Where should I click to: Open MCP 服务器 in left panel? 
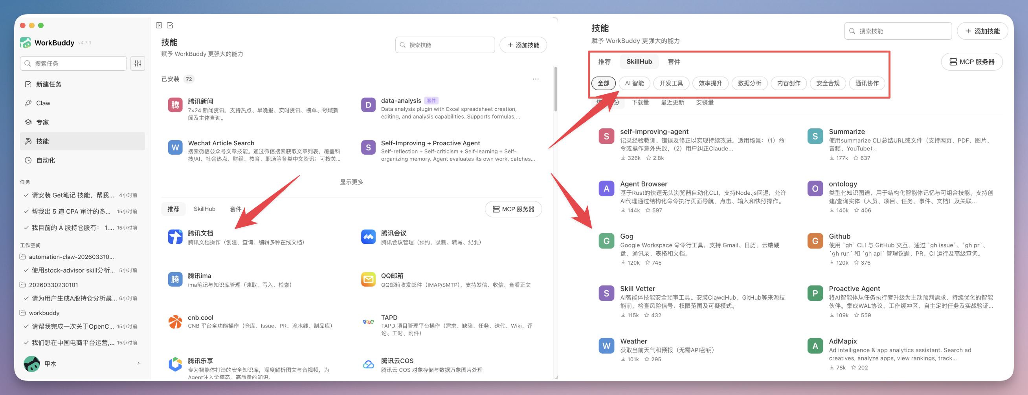click(513, 209)
